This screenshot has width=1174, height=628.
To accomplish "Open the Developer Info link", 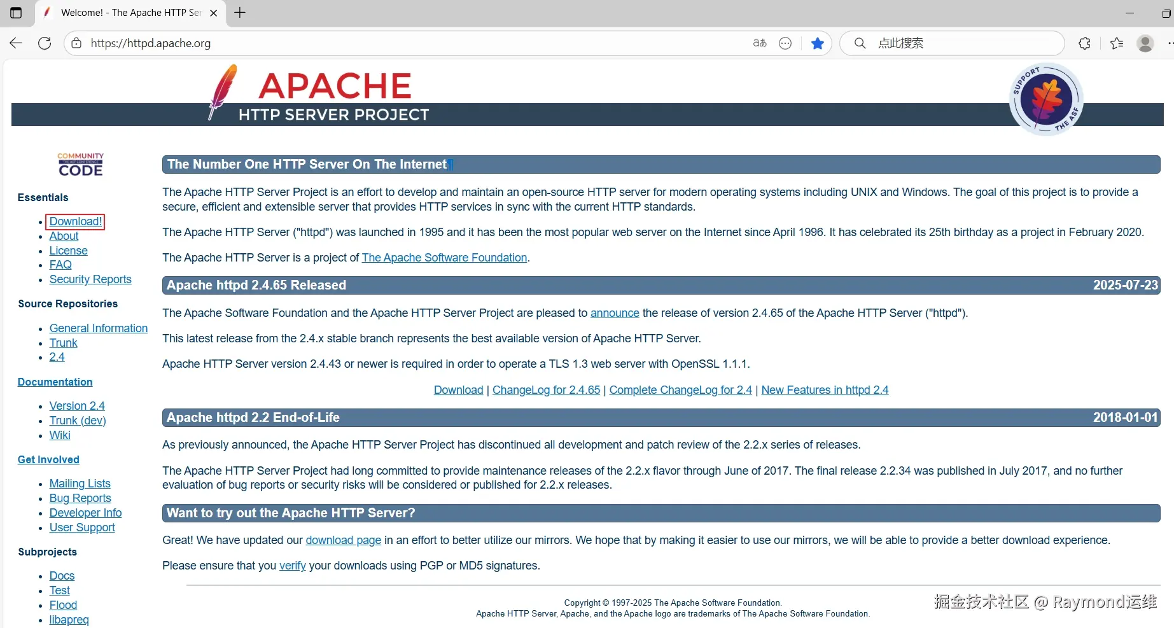I will [x=85, y=513].
